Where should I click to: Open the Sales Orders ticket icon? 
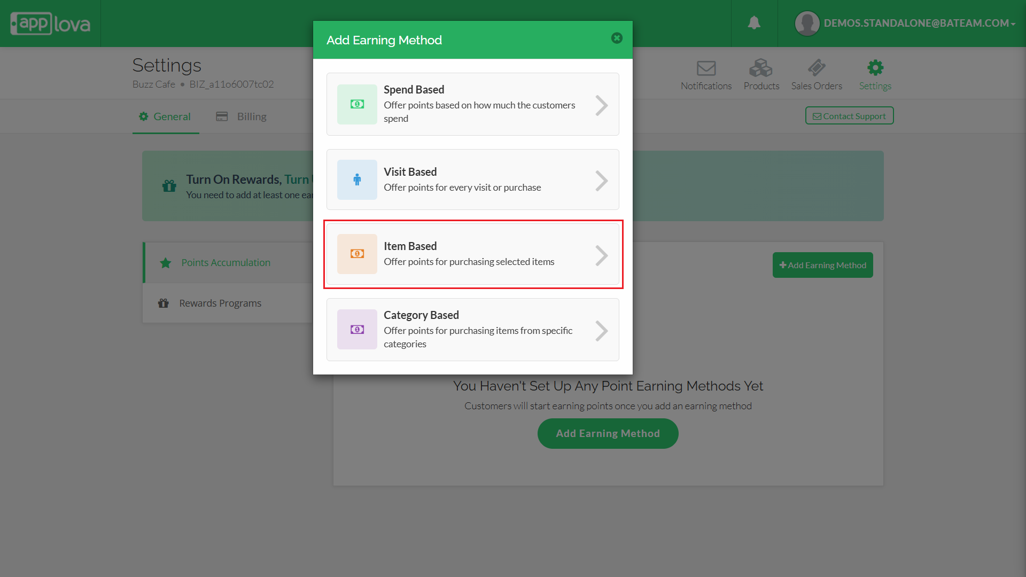(x=817, y=68)
